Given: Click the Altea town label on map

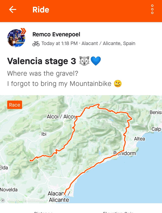Looking at the screenshot, I should 139,139.
